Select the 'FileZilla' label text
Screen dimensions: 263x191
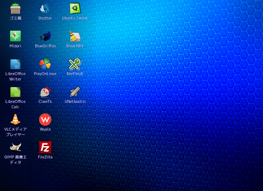click(45, 157)
